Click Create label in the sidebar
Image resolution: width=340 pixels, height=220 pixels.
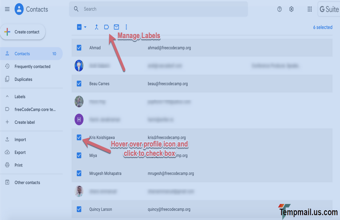click(24, 122)
